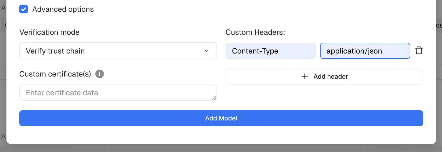The image size is (442, 152).
Task: Click the blue checkmark icon for Advanced options
Action: pyautogui.click(x=24, y=9)
